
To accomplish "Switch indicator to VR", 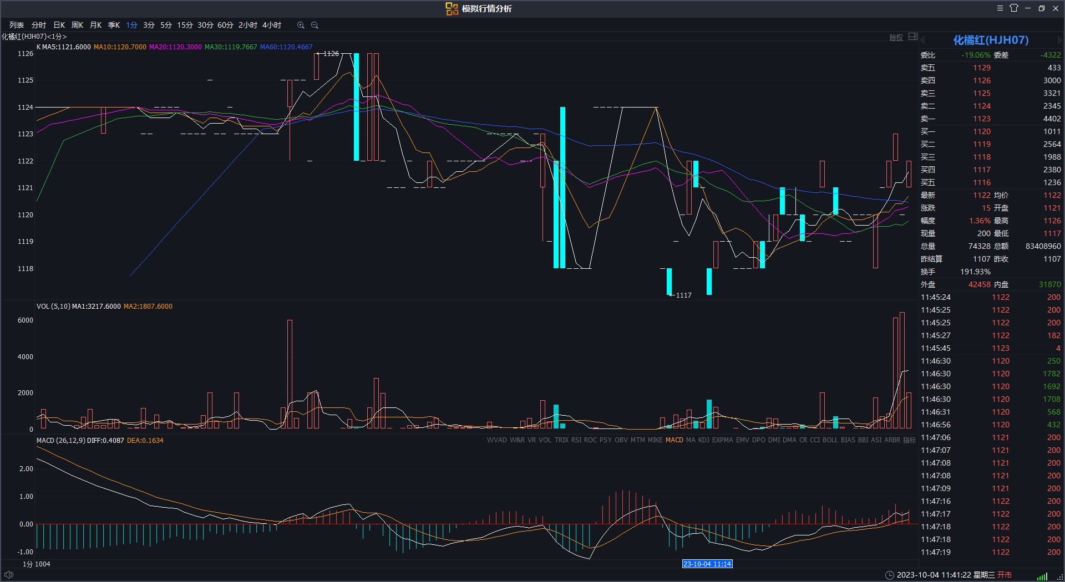I will point(531,440).
